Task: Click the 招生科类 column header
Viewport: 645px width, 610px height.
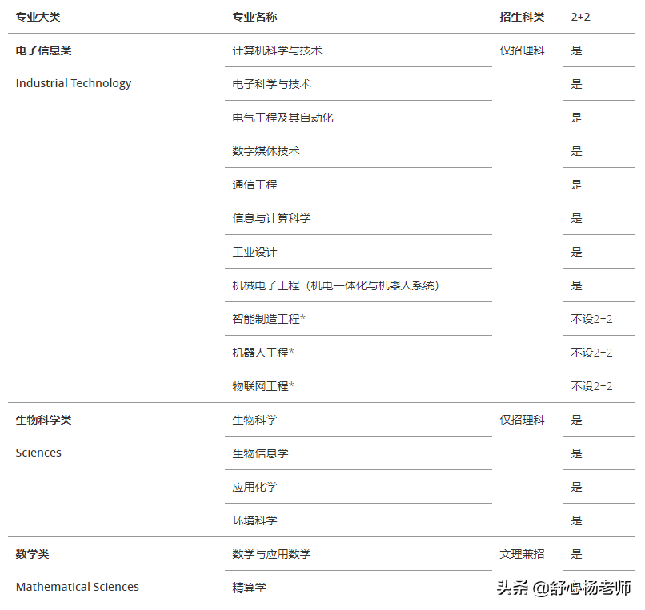Action: click(x=521, y=16)
